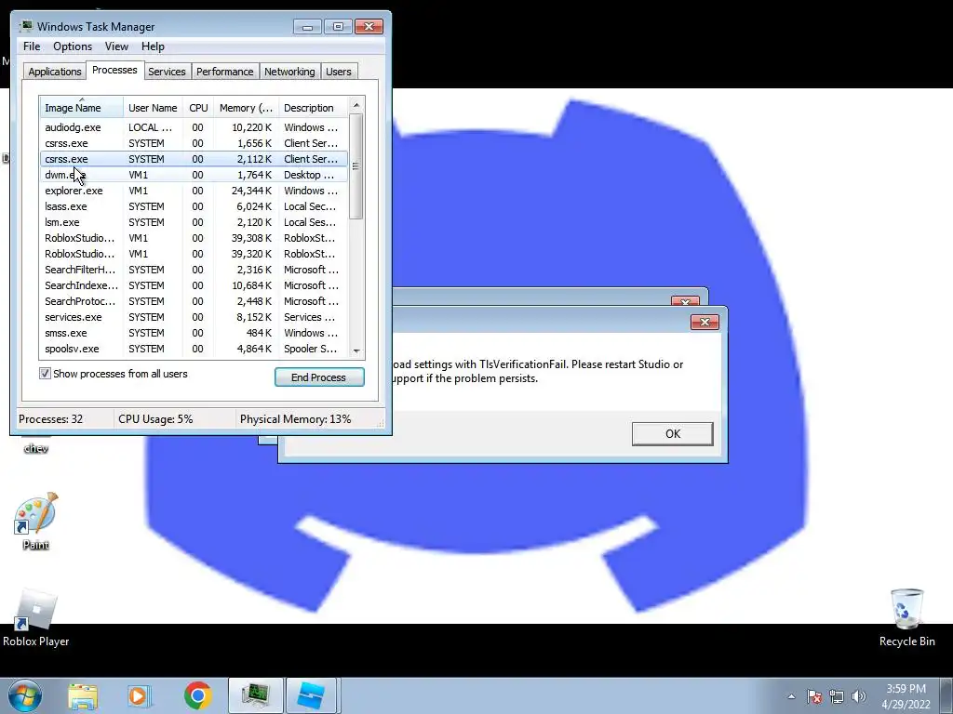Open the File menu in Task Manager

pos(32,46)
